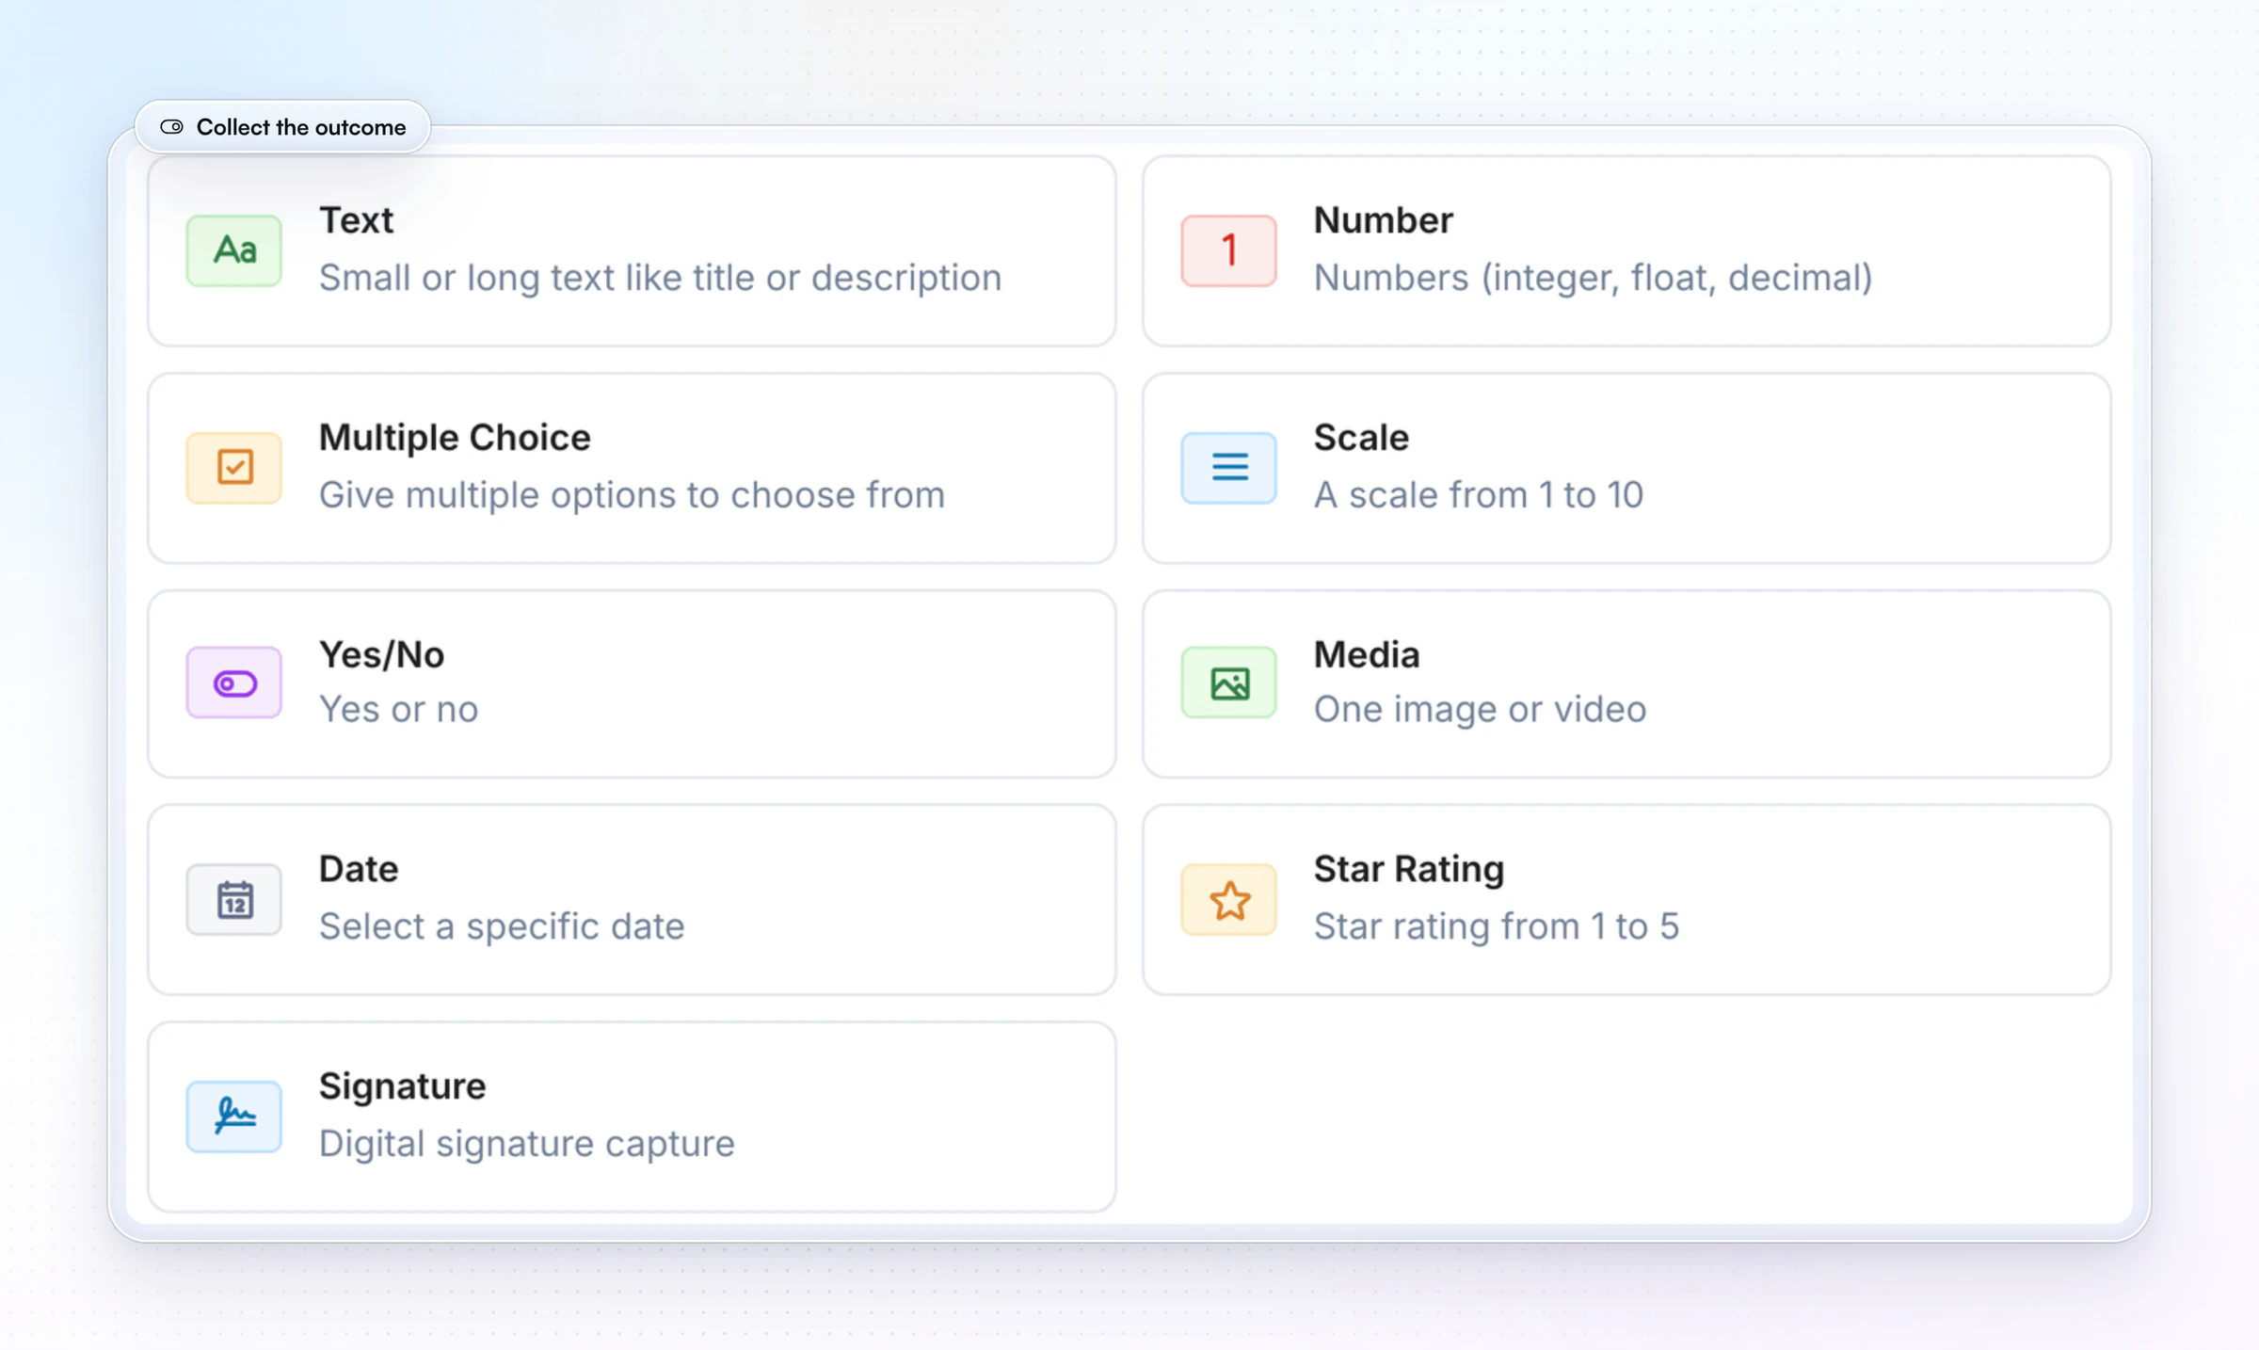Select the Number field type title

1384,220
